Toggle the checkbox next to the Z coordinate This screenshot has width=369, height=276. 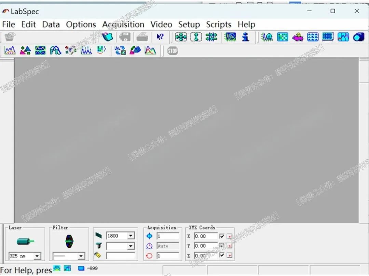click(222, 256)
